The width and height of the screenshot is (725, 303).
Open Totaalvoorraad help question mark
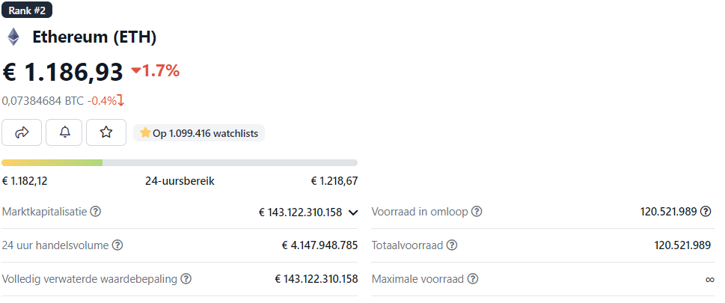coord(452,245)
